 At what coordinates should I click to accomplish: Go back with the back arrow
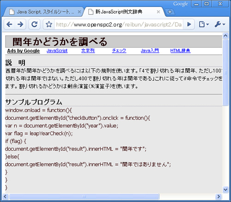(10, 24)
